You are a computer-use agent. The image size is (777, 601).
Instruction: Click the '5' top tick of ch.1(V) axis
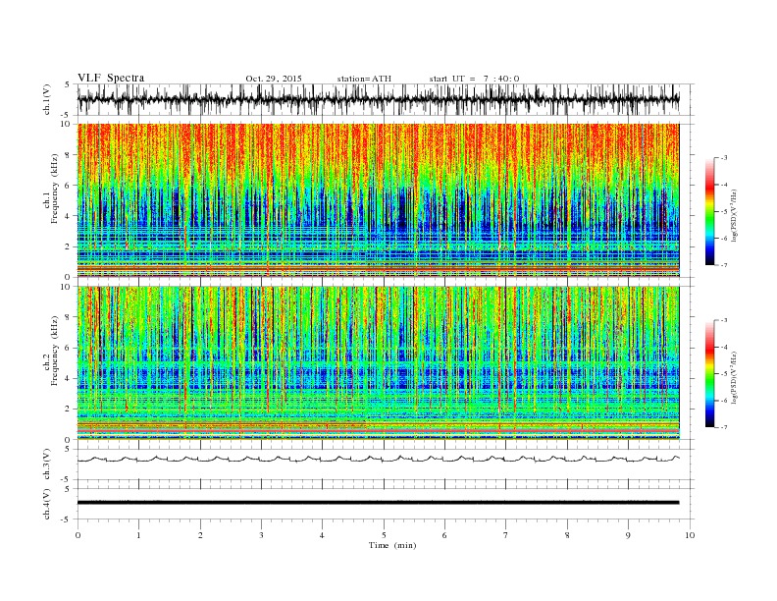68,84
